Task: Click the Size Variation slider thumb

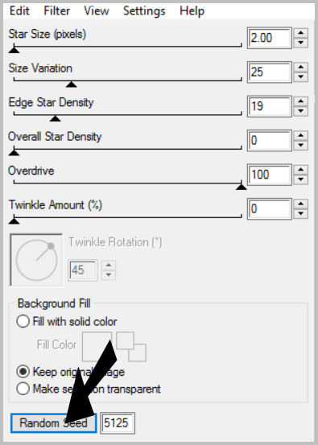Action: coord(72,84)
